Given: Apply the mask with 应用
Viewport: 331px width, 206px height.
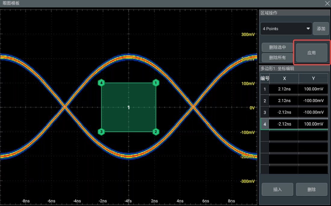Looking at the screenshot, I should (x=312, y=53).
